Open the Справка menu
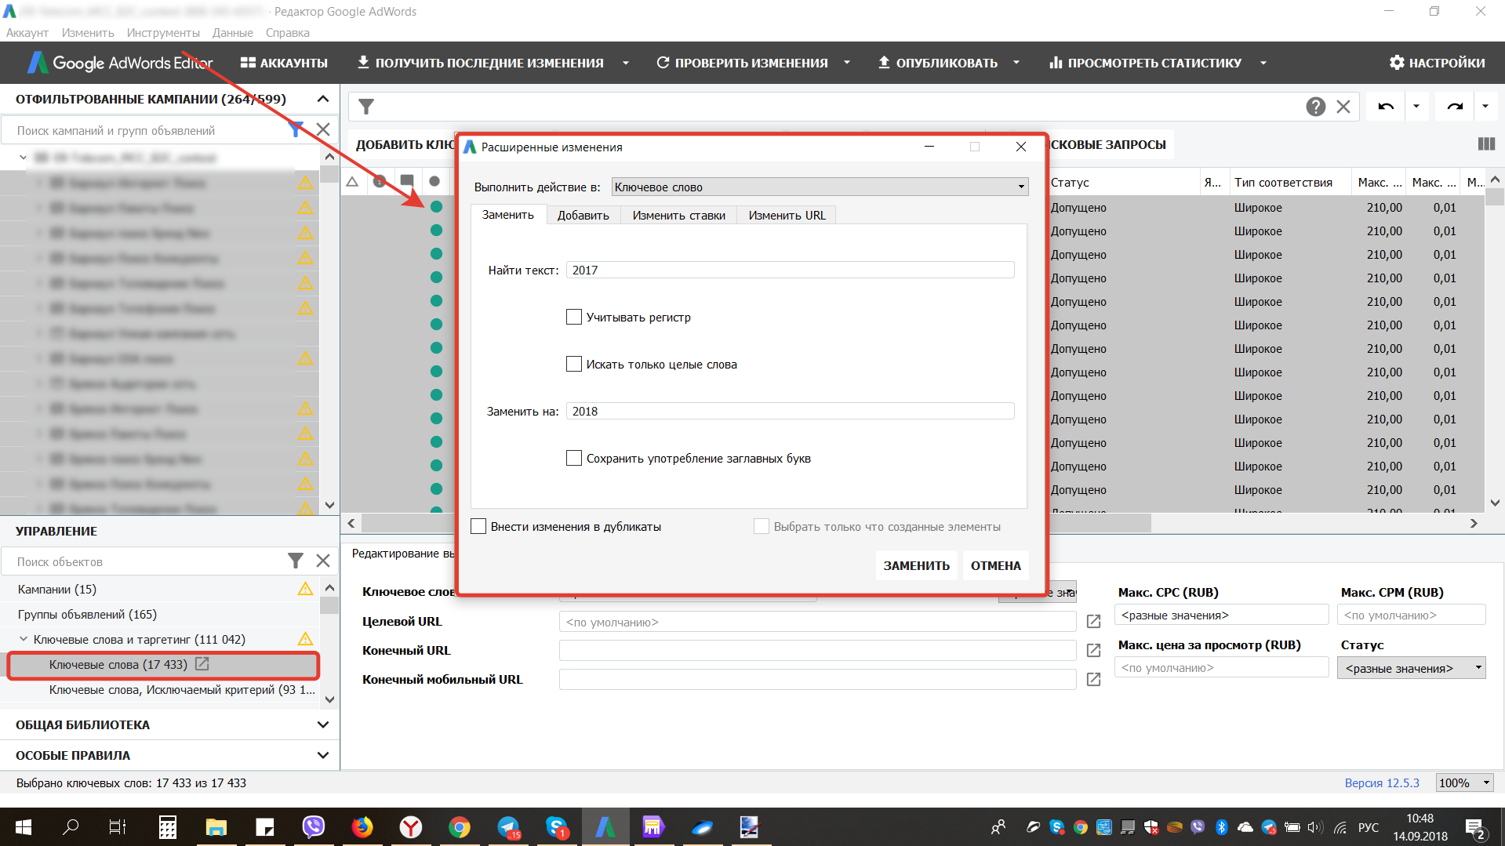This screenshot has width=1505, height=846. click(x=287, y=33)
